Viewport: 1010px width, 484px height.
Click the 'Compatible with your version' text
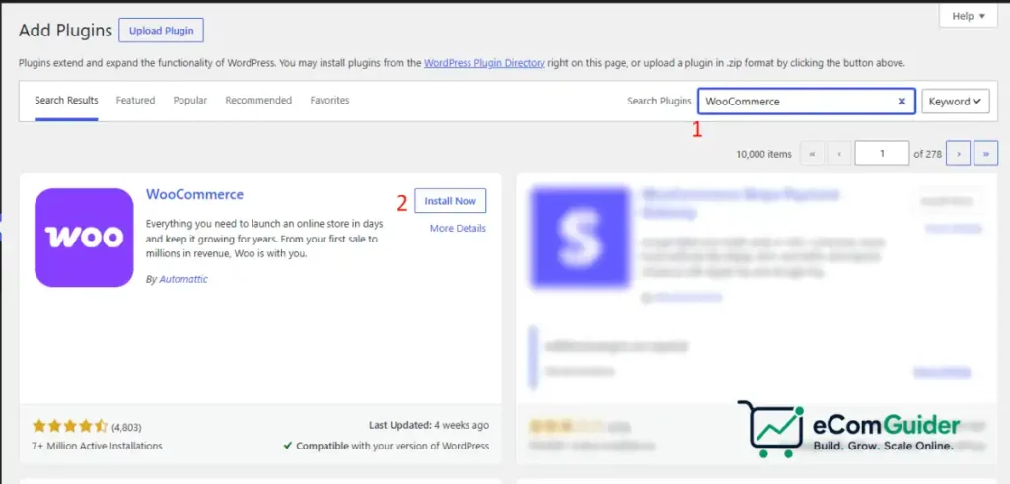[387, 446]
